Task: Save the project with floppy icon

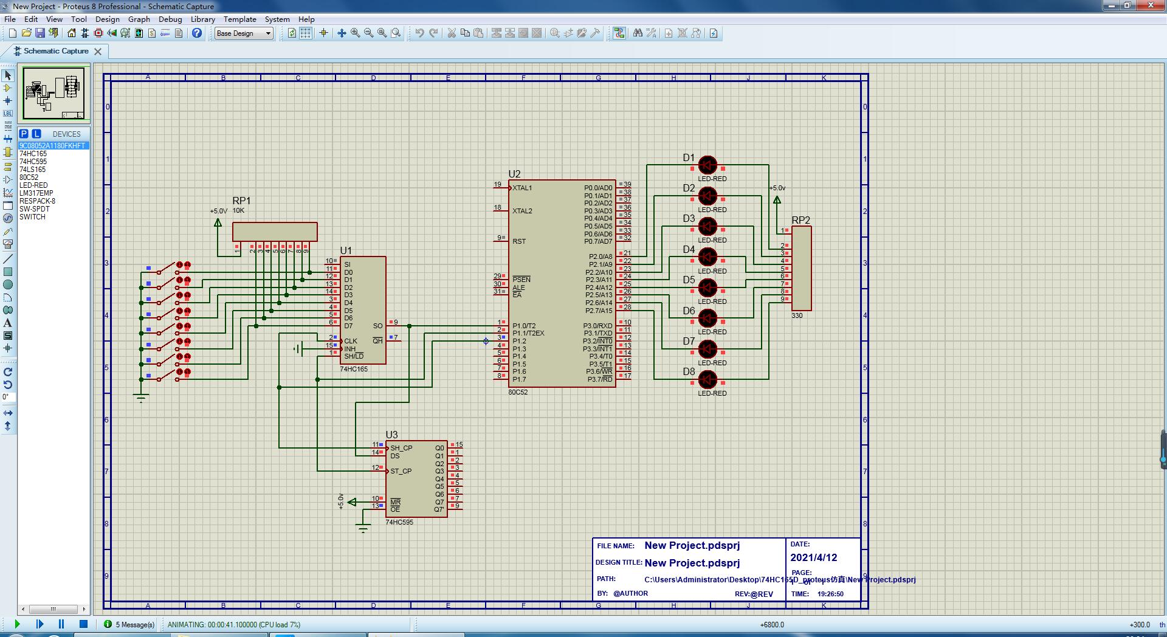Action: tap(40, 33)
